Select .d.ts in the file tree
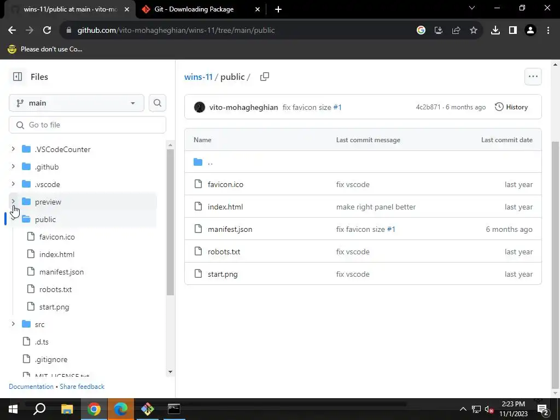The image size is (560, 420). tap(42, 342)
